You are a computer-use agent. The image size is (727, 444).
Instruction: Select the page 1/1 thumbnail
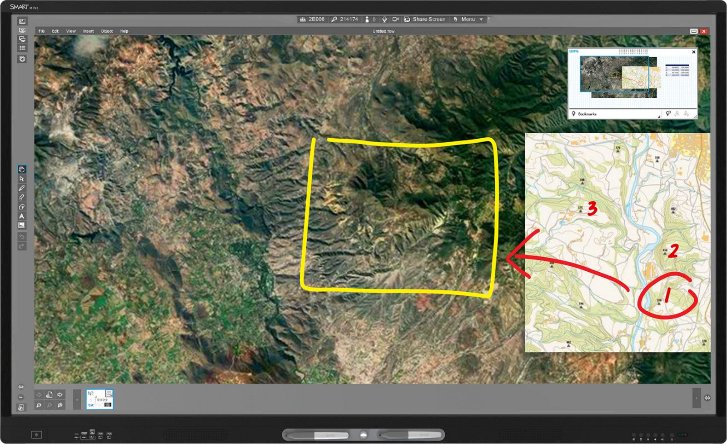100,399
